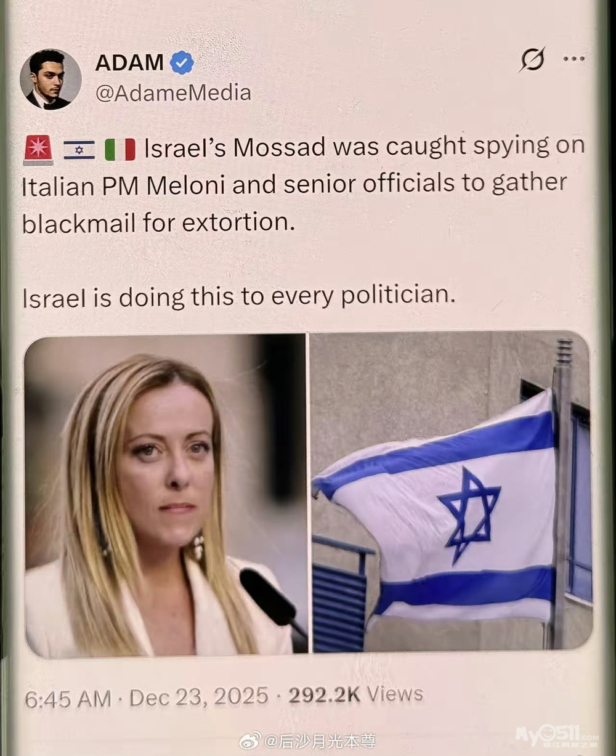Open ADAM's profile picture
616x756 pixels.
[x=51, y=79]
